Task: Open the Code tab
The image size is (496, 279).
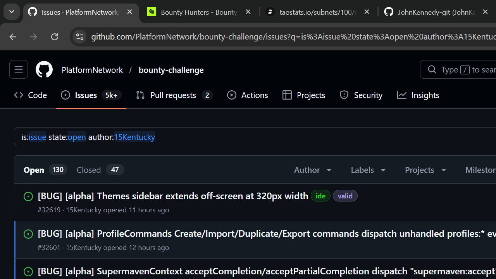Action: pos(31,95)
